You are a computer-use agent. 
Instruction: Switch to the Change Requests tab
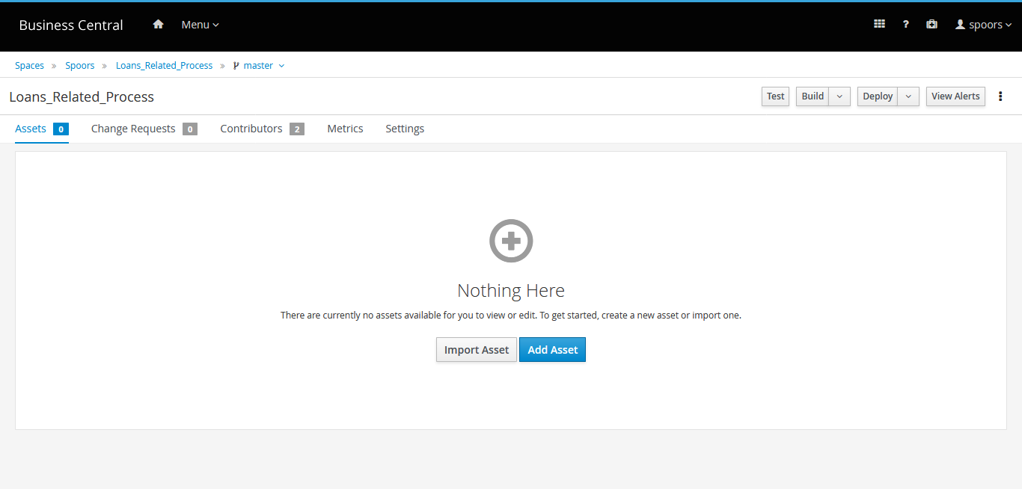[x=133, y=129]
